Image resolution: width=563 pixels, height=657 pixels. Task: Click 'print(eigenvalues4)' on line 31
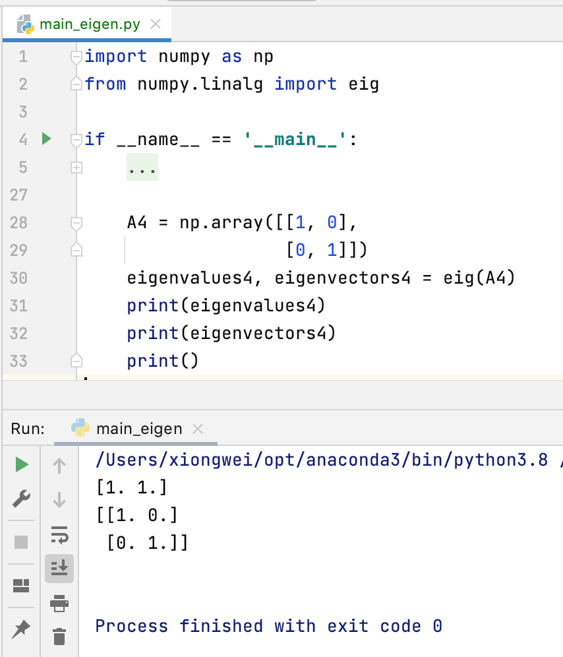[x=226, y=305]
